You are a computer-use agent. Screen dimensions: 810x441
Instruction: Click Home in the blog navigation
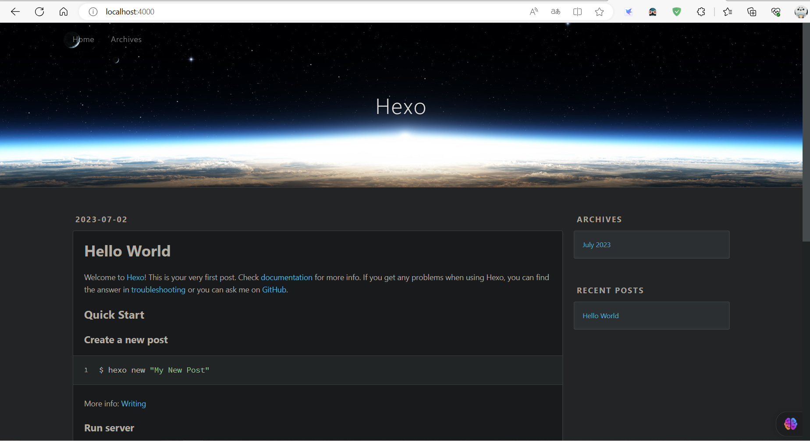click(x=83, y=39)
